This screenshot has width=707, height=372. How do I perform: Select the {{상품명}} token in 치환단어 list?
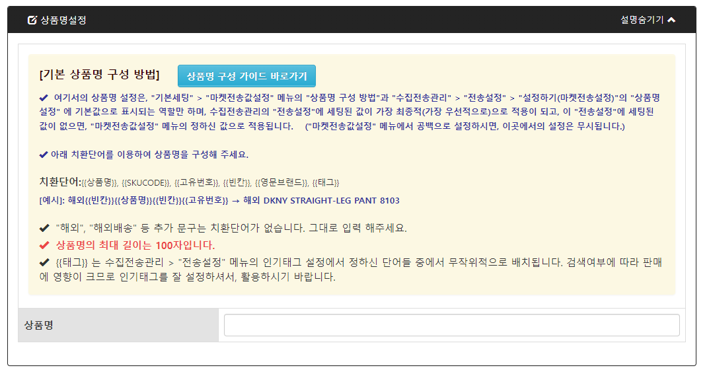pyautogui.click(x=100, y=182)
